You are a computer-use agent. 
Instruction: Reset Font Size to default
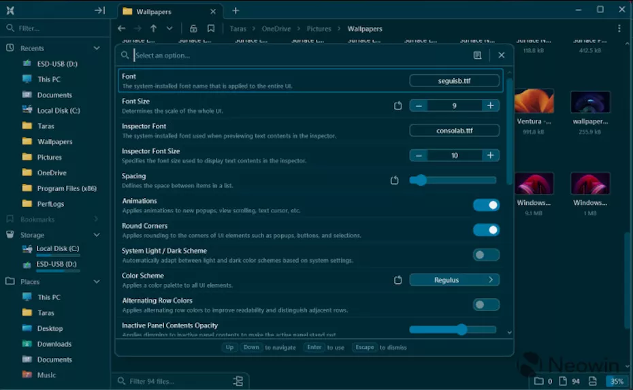(x=398, y=105)
